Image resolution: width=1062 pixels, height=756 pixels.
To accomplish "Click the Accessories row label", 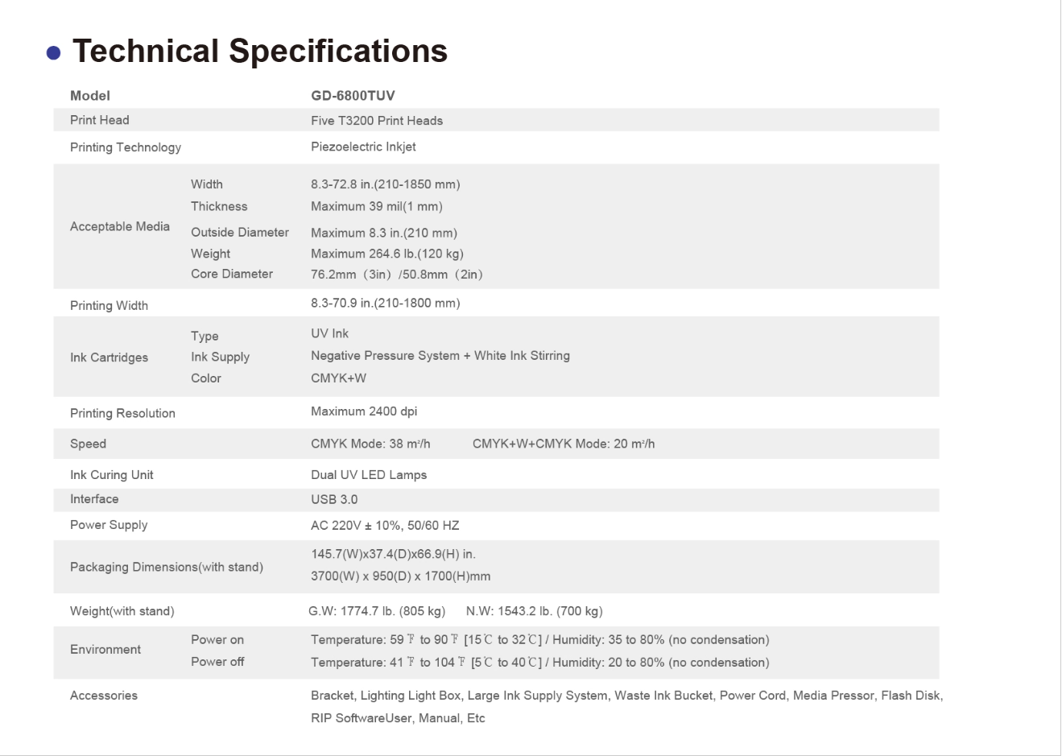I will [103, 696].
